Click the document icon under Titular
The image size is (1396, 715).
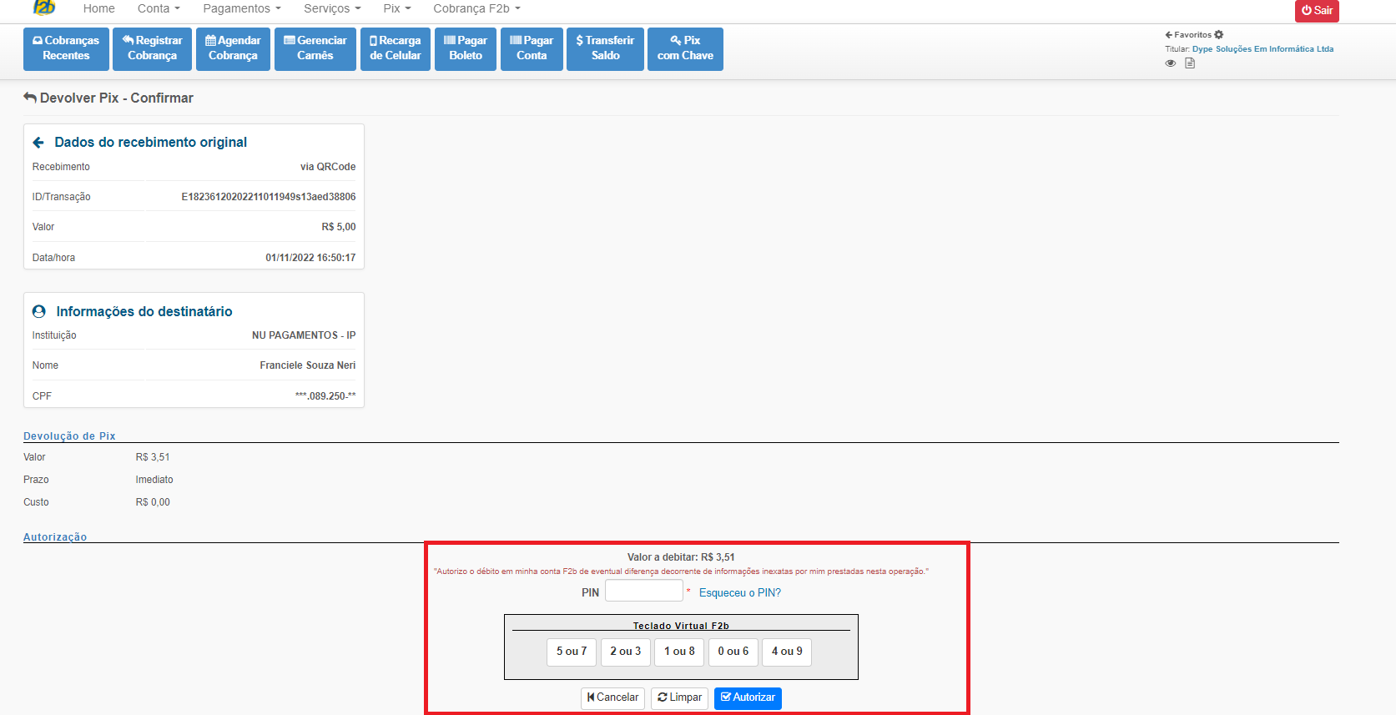point(1190,63)
